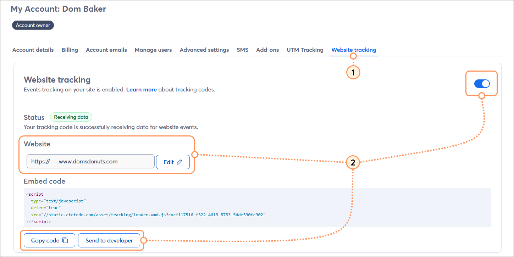Switch to the Account details tab
The image size is (514, 257).
[x=33, y=50]
